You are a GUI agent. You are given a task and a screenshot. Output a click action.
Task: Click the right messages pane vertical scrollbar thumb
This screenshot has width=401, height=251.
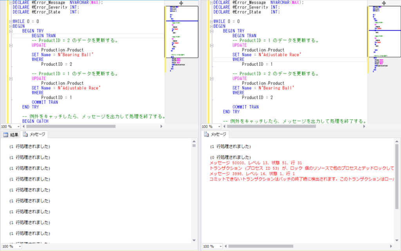(x=397, y=176)
